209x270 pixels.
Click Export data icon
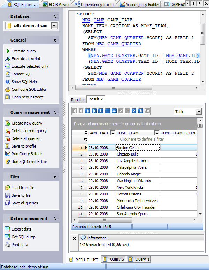point(8,230)
